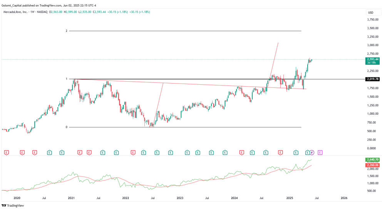This screenshot has height=209, width=382.
Task: Click the 3d 18h countdown label
Action: pos(372,63)
